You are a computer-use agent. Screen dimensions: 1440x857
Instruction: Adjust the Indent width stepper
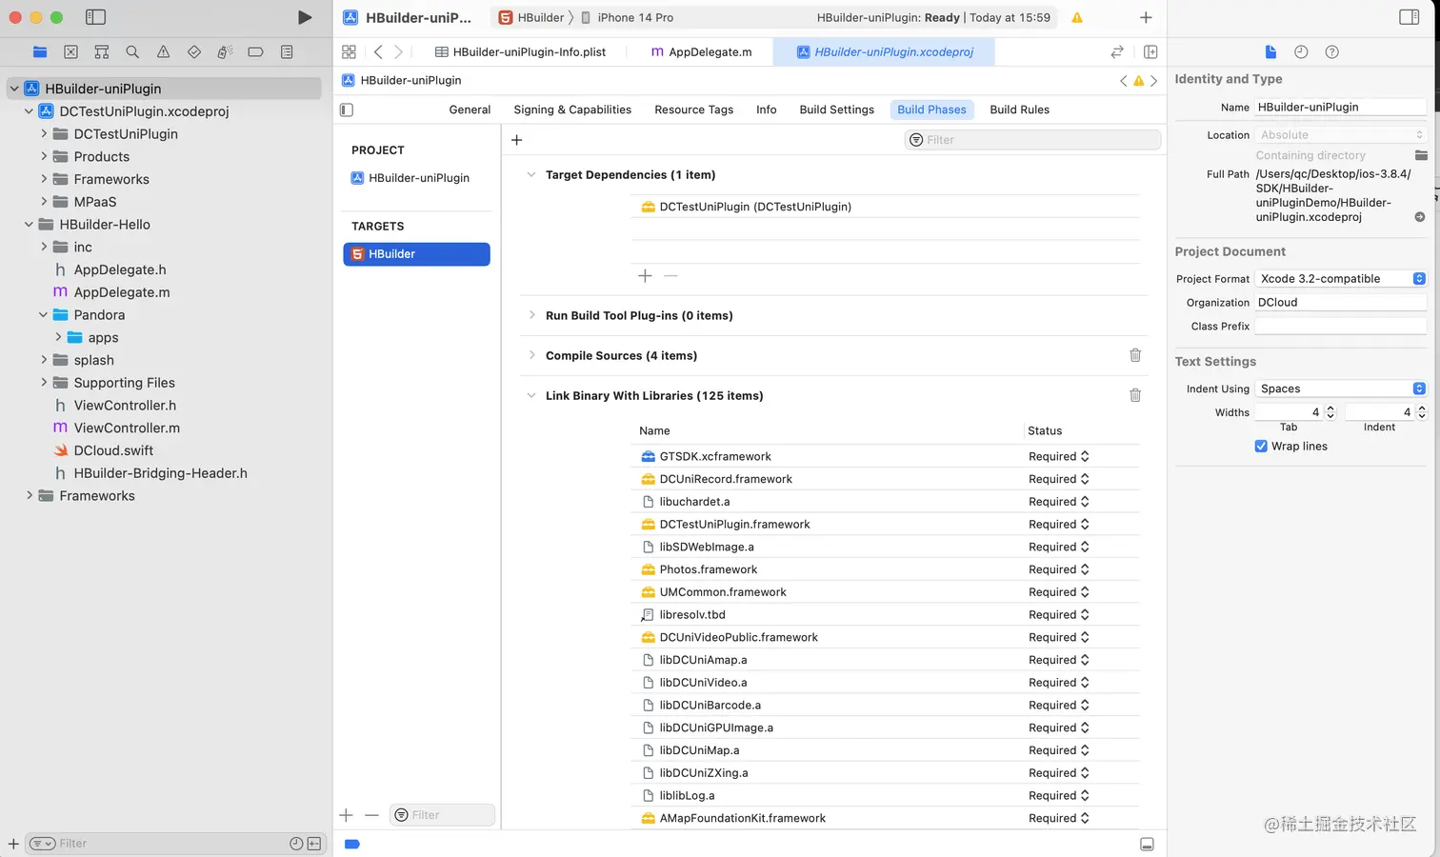click(x=1422, y=412)
